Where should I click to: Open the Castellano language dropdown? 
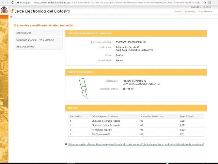click(205, 12)
